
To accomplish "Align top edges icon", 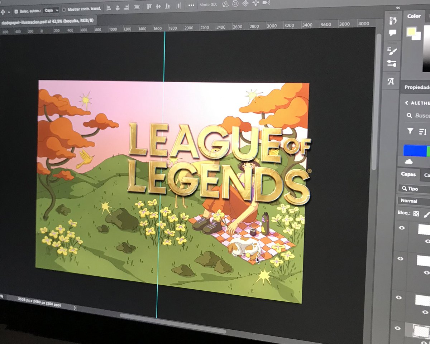I will [x=149, y=6].
